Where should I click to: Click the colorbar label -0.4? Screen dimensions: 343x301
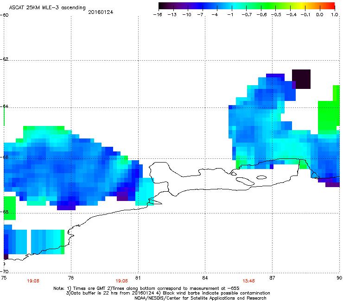(x=292, y=15)
